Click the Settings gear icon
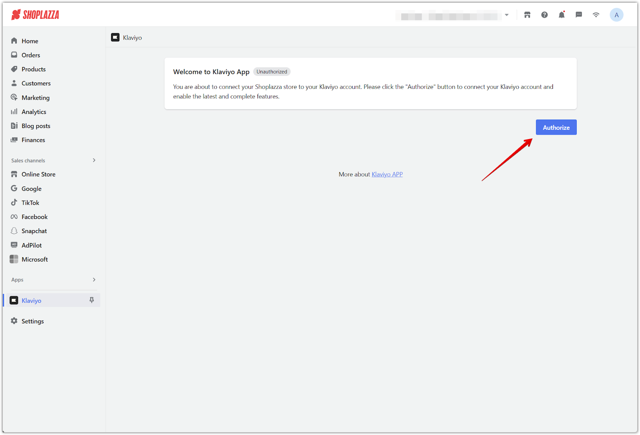The image size is (640, 435). pyautogui.click(x=14, y=321)
